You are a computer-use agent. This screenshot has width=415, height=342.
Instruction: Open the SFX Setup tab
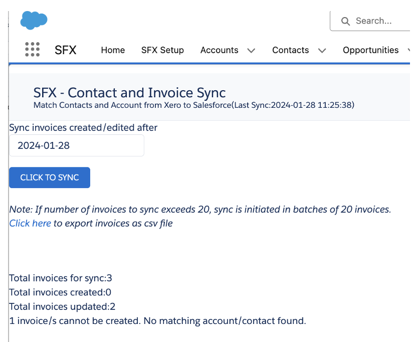[162, 50]
